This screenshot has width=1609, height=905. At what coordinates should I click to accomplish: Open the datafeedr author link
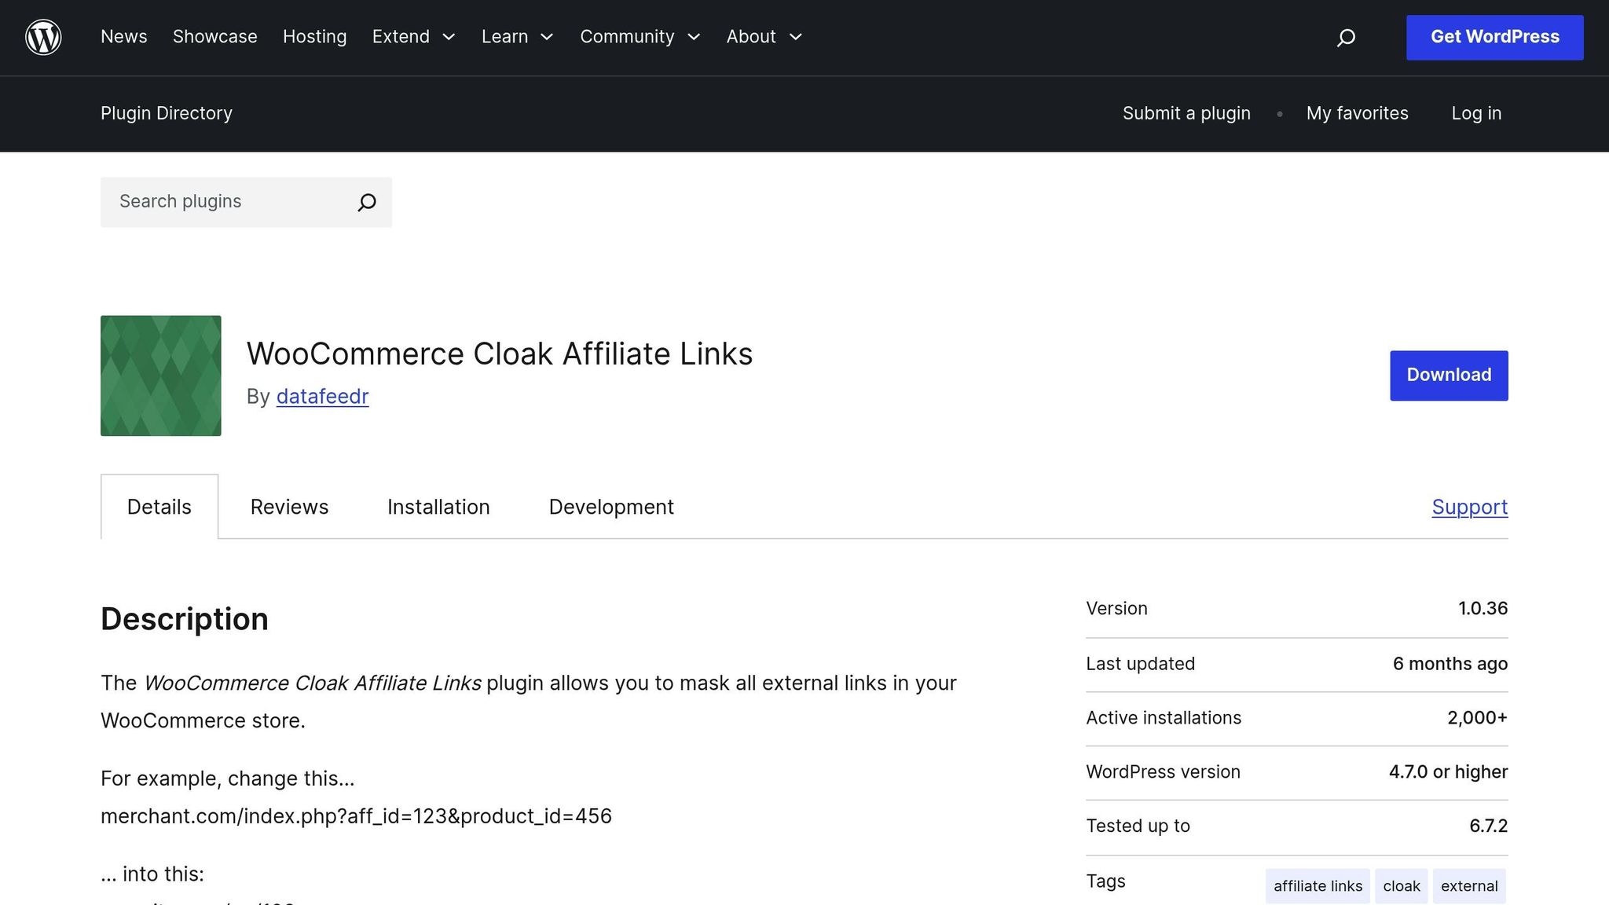pyautogui.click(x=322, y=397)
